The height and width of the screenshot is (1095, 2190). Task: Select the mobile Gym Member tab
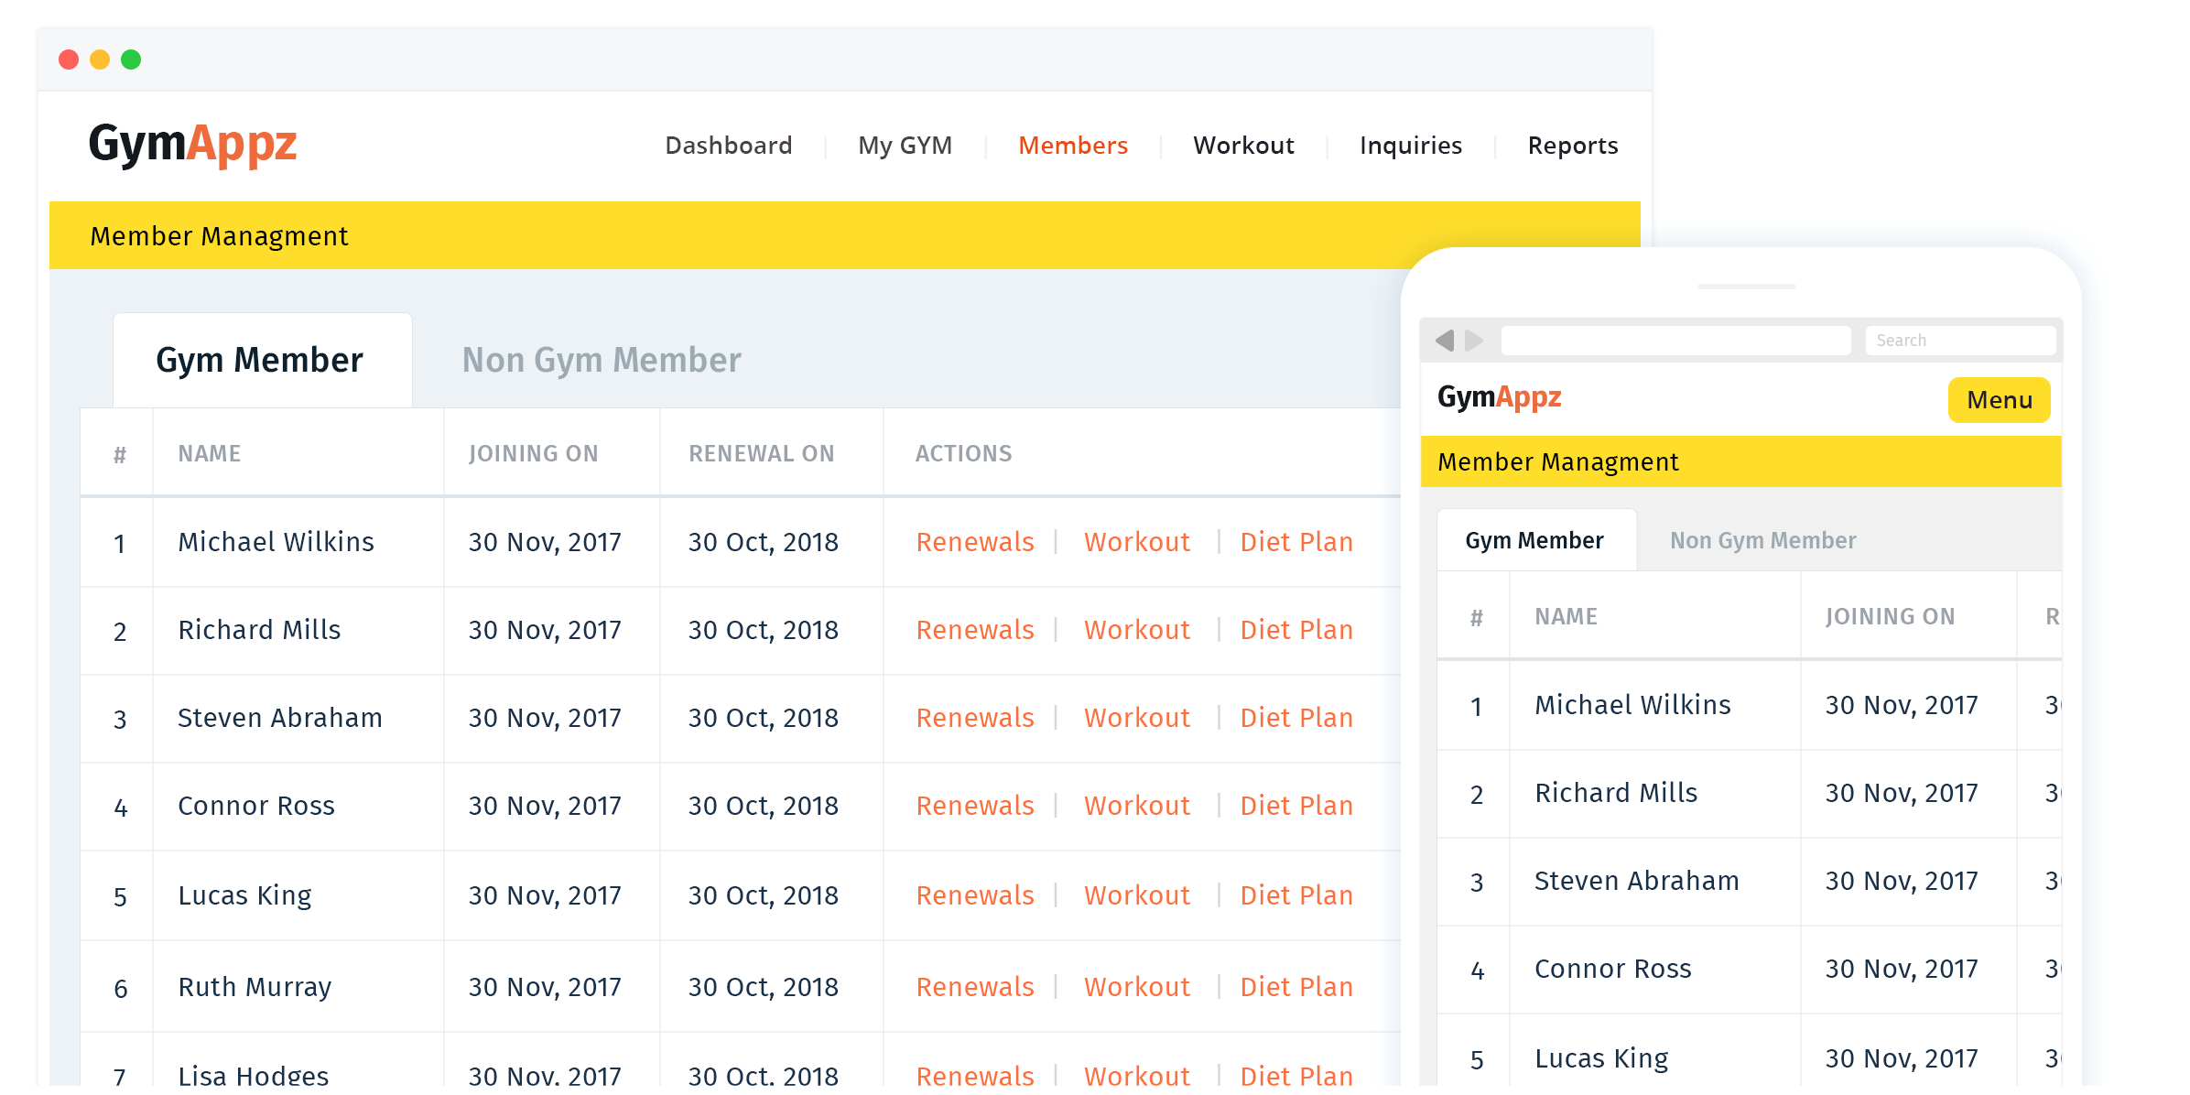tap(1534, 540)
